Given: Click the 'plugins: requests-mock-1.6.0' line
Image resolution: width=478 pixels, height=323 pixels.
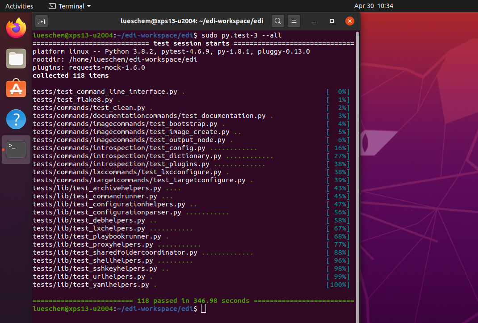Looking at the screenshot, I should coord(89,67).
